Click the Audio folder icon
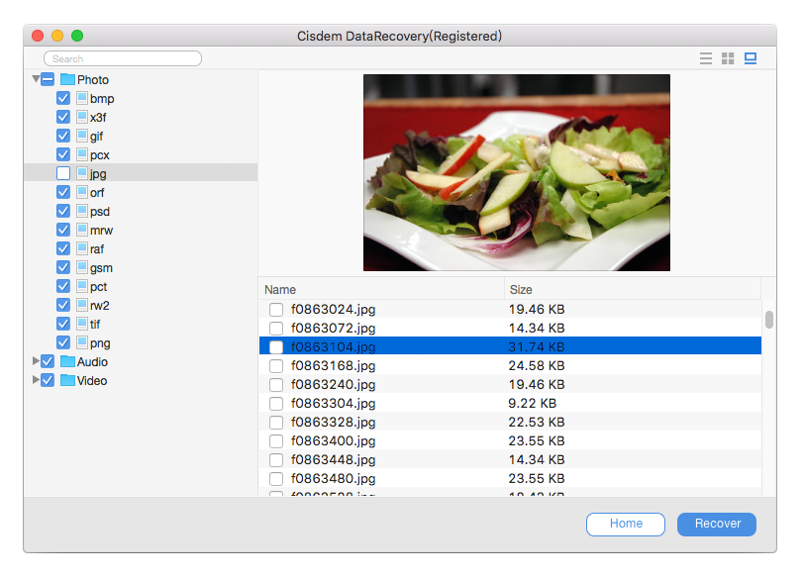803x578 pixels. (67, 361)
